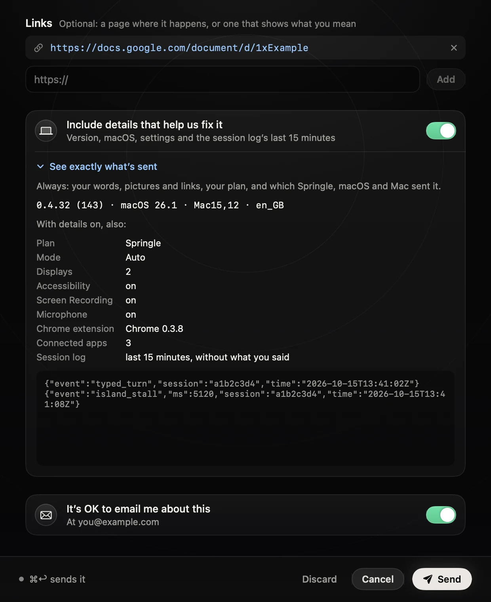The width and height of the screenshot is (491, 602).
Task: Click the 'Connected apps' row label
Action: coord(72,343)
